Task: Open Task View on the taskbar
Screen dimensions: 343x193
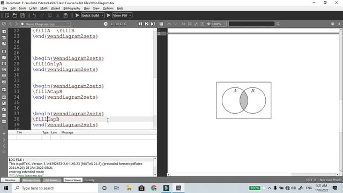Action: pyautogui.click(x=116, y=188)
